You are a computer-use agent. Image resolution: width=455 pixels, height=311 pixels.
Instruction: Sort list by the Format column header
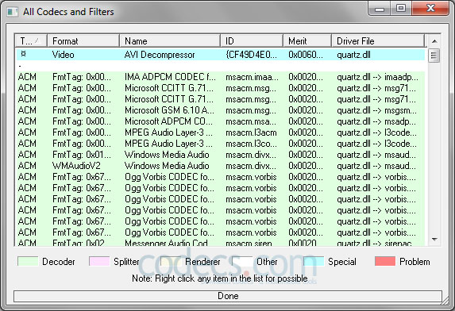click(x=83, y=41)
